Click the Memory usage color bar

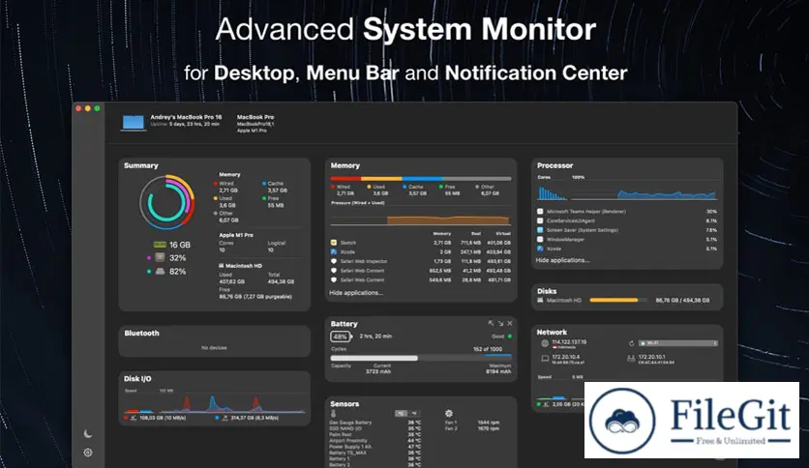coord(421,179)
